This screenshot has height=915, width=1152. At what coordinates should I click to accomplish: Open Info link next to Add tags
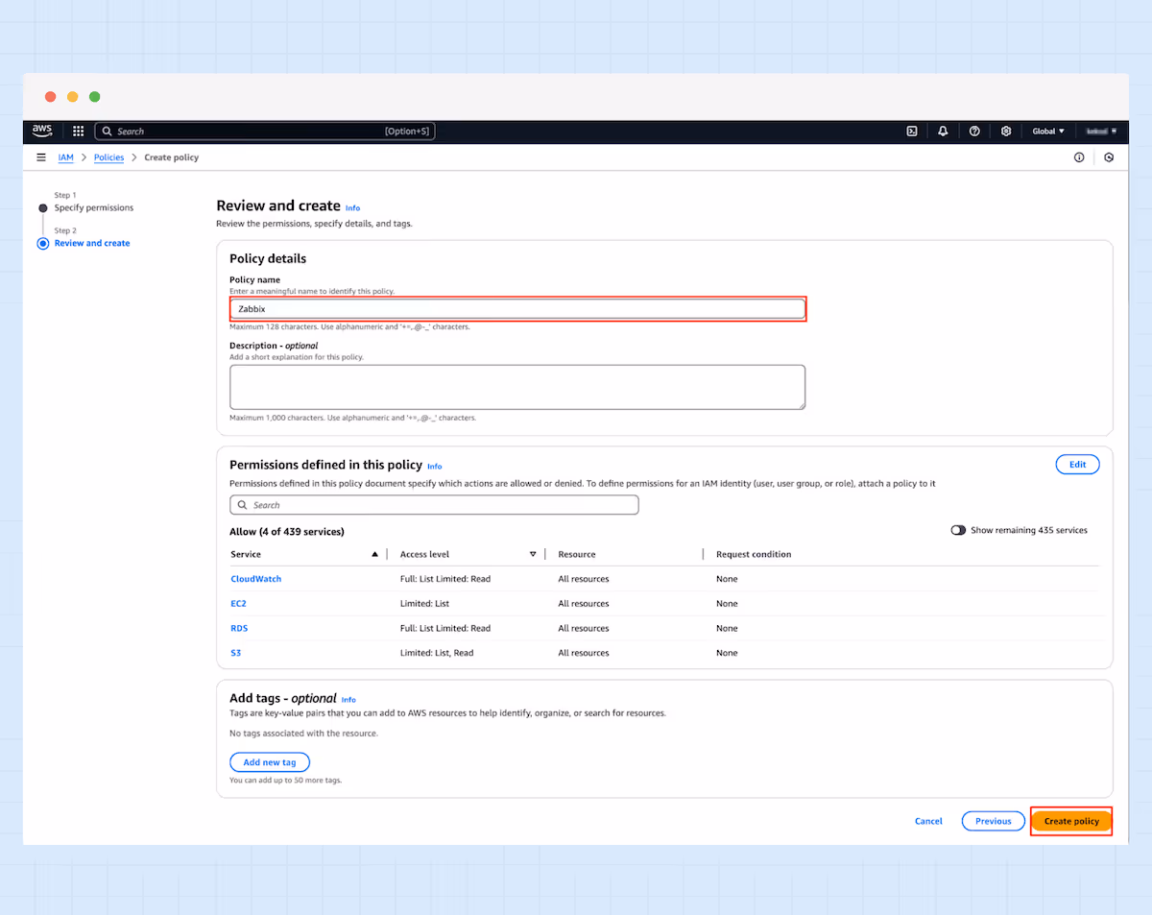[x=348, y=700]
